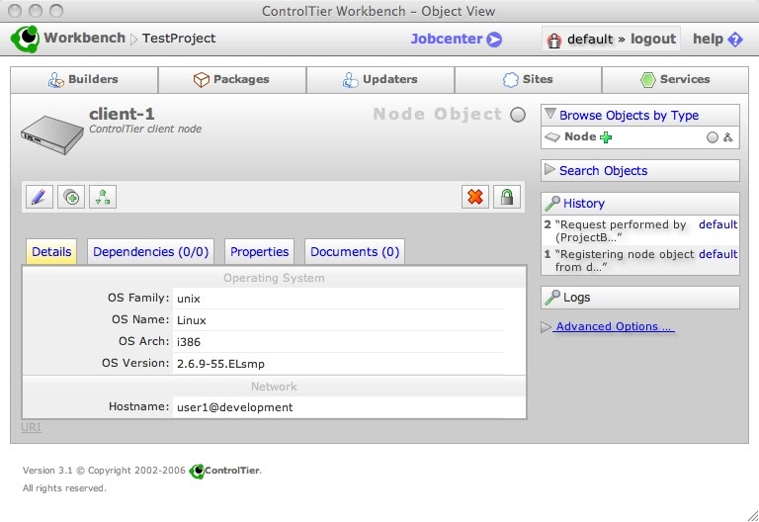The image size is (759, 522).
Task: Select the Details tab
Action: tap(51, 252)
